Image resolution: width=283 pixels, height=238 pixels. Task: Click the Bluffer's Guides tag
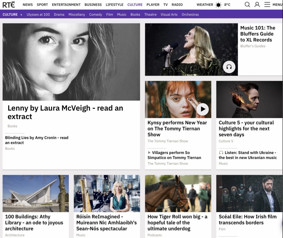click(253, 46)
